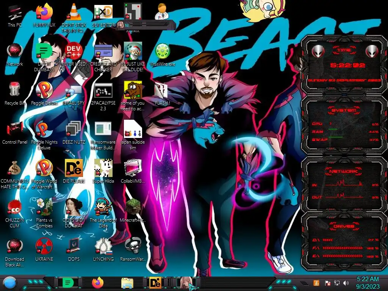Click the Start orb on the taskbar
The width and height of the screenshot is (388, 291).
[x=10, y=283]
